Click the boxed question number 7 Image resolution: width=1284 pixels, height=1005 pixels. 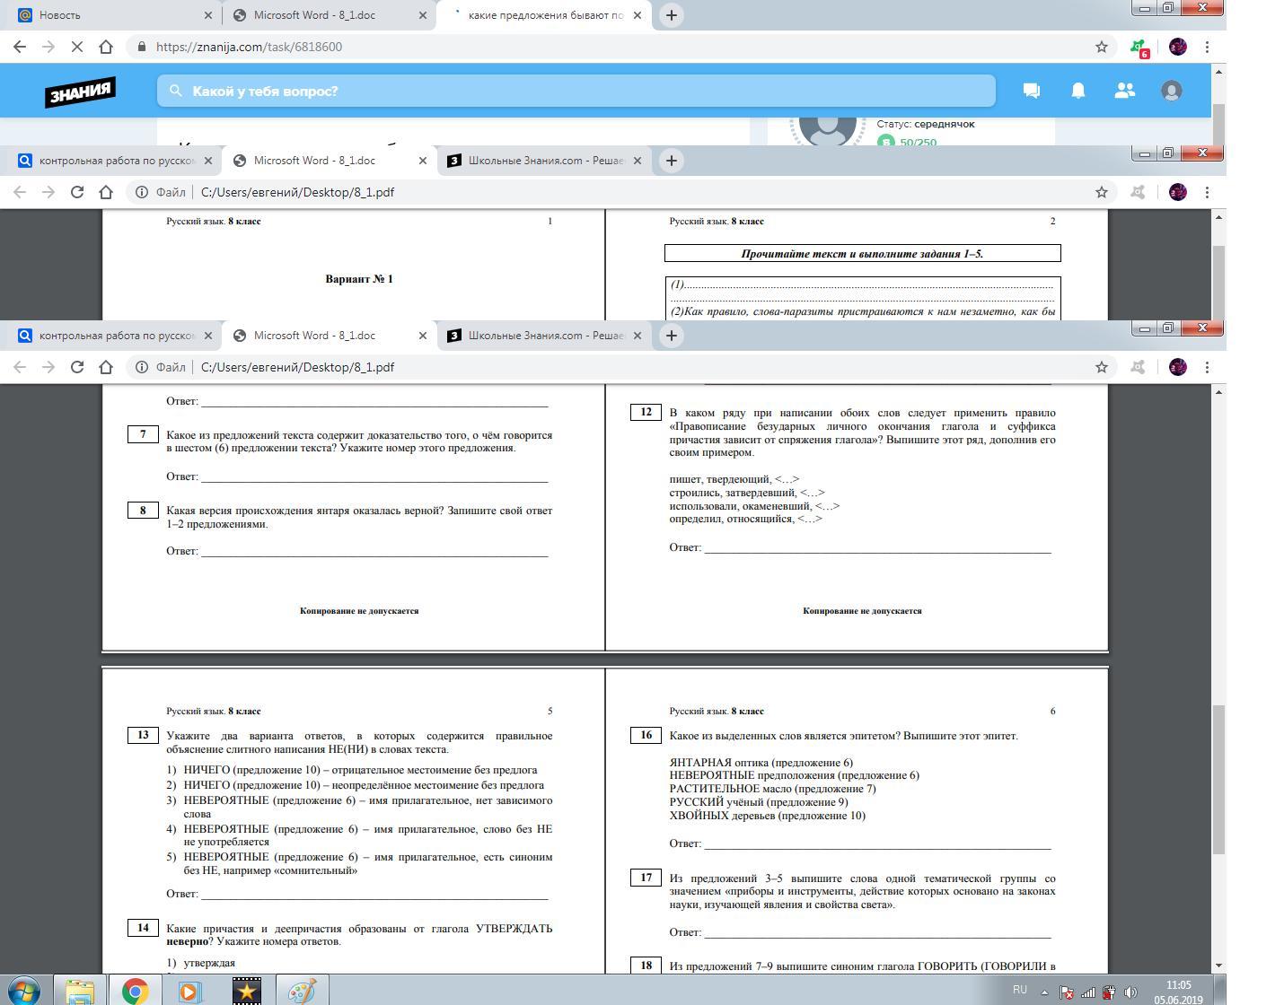point(143,434)
